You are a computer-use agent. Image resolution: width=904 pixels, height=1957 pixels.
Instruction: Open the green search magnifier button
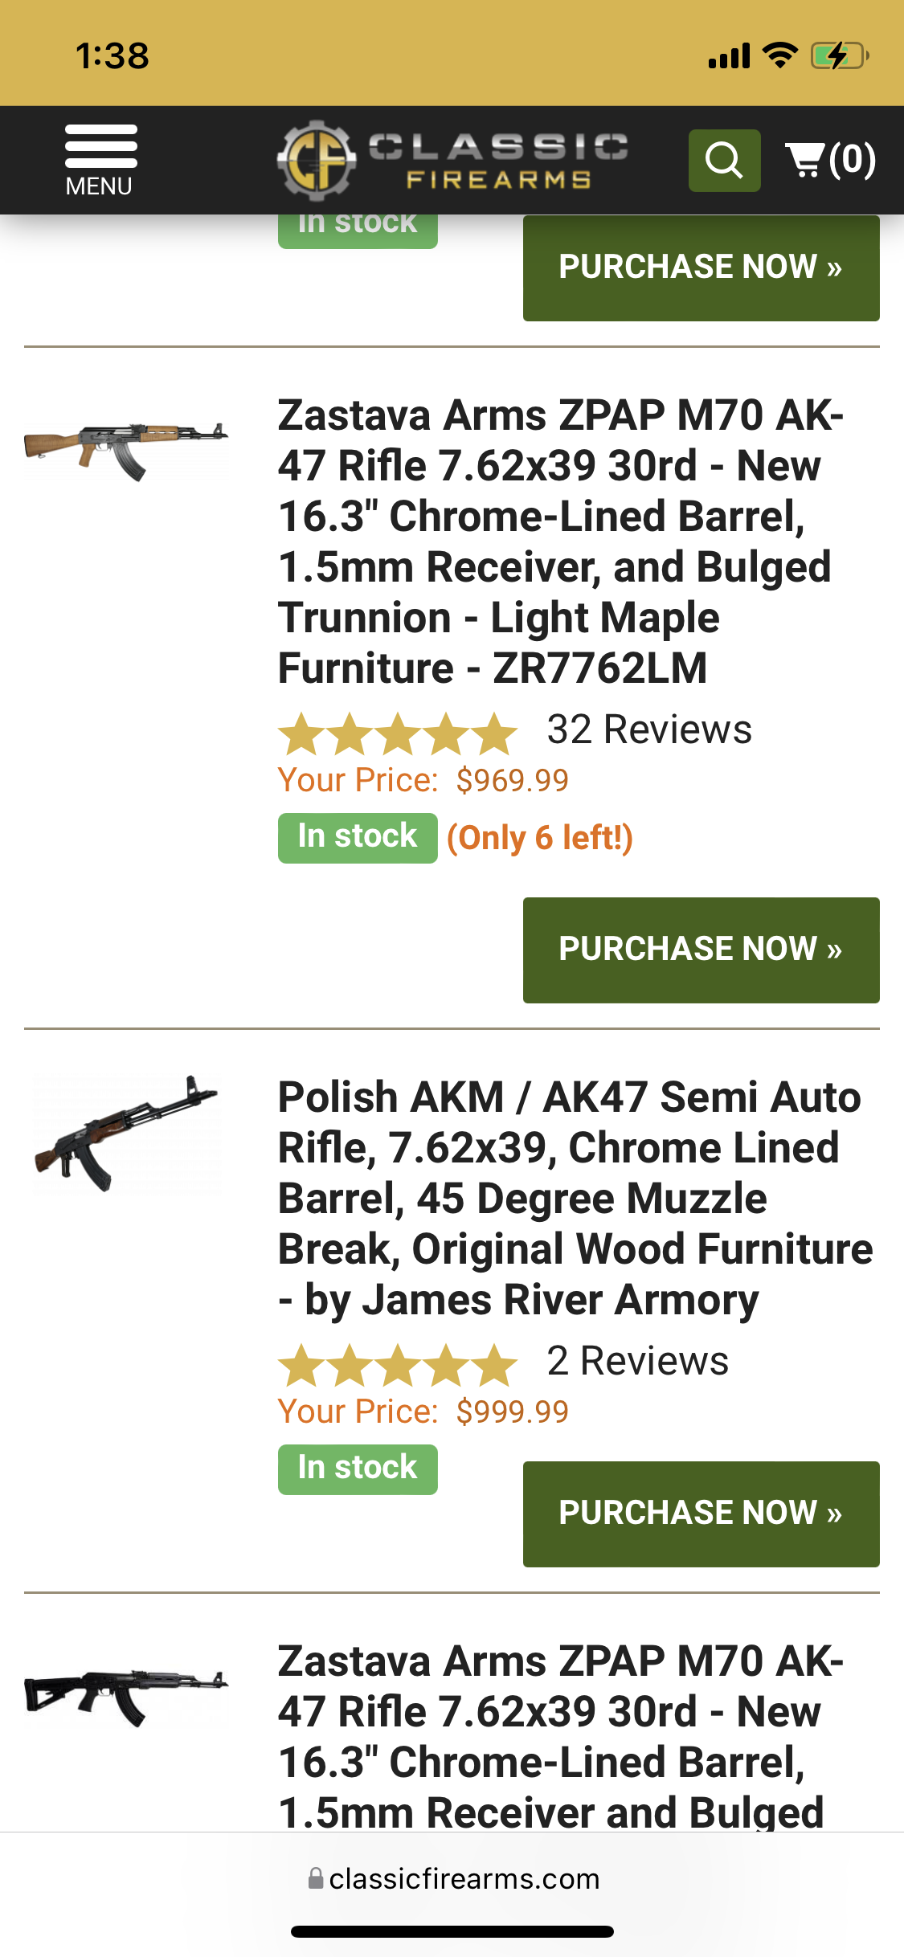[x=724, y=161]
